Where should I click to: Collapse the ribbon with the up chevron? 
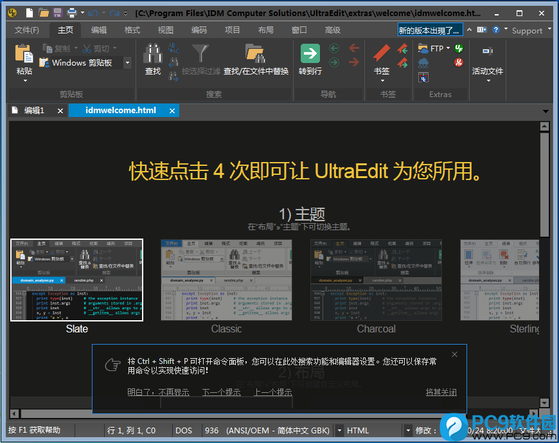[469, 30]
